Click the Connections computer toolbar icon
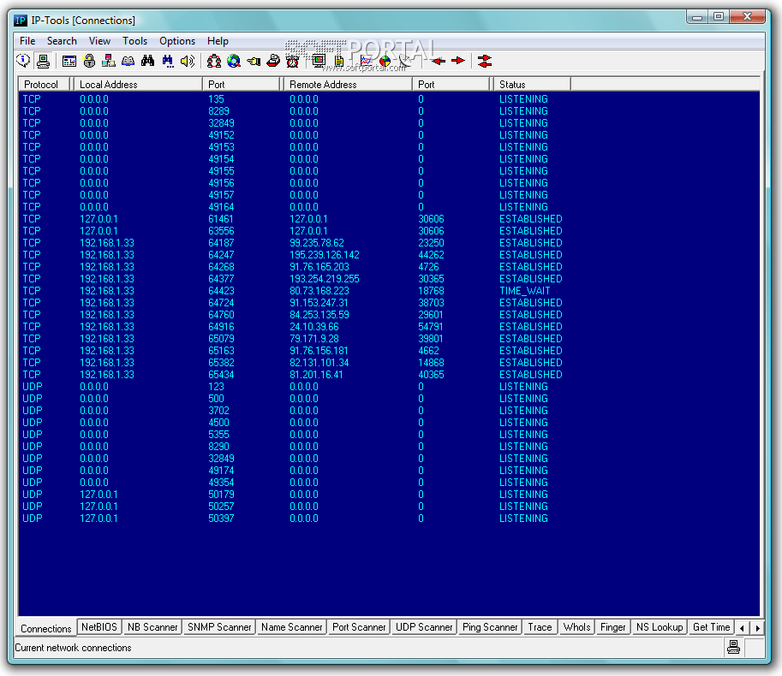Viewport: 782px width, 676px height. click(x=44, y=61)
